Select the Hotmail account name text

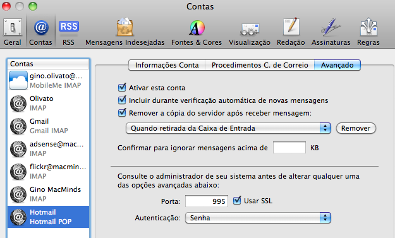click(42, 212)
